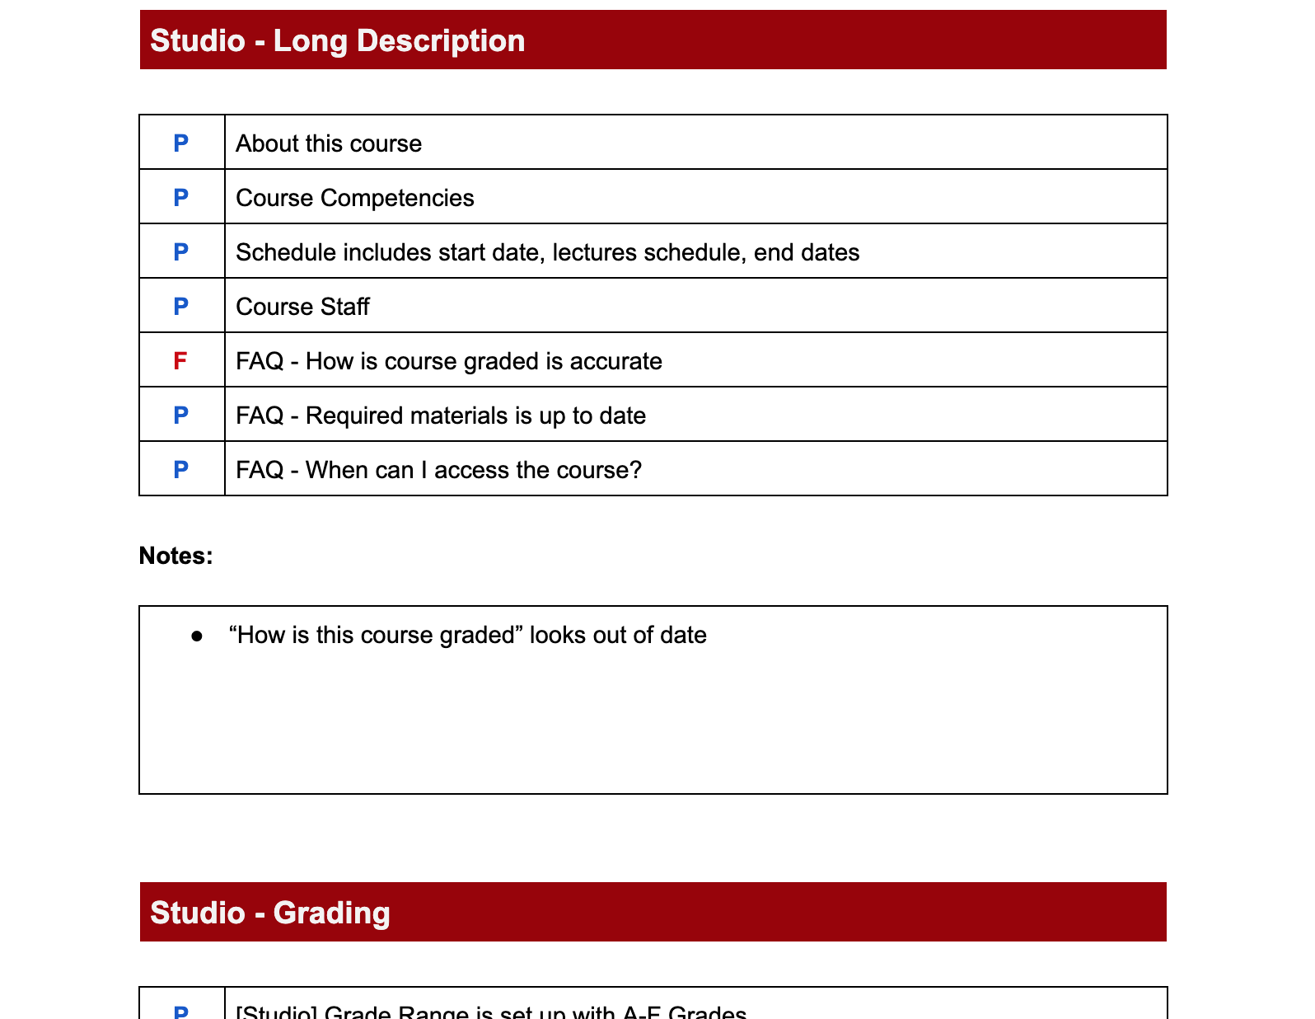Screen dimensions: 1315x1019
Task: Click the P status beside Course Competencies
Action: tap(181, 198)
